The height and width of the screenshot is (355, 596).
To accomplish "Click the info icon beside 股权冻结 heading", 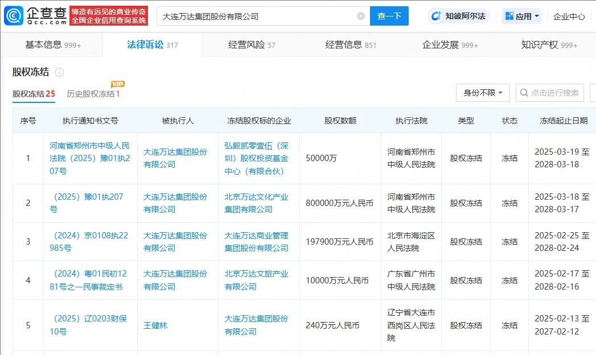I will (59, 72).
